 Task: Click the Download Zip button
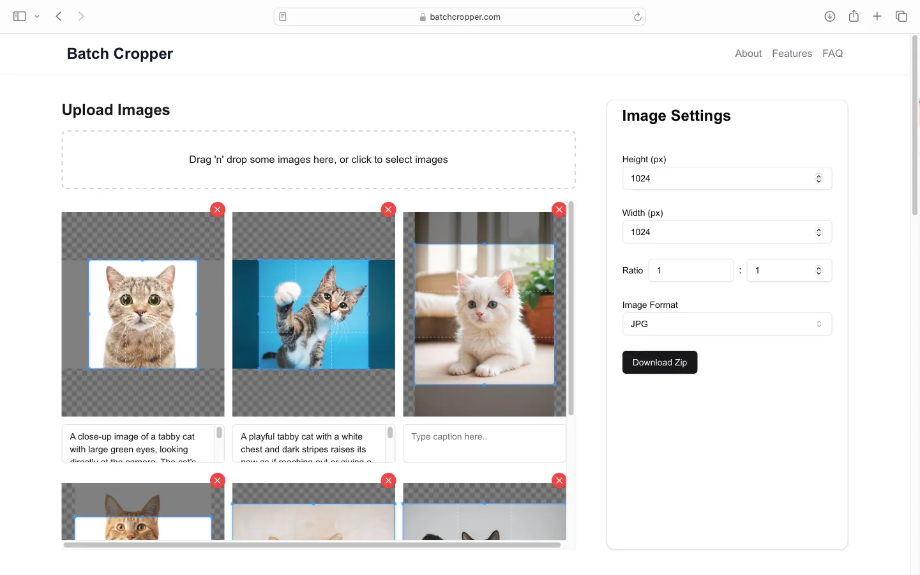(x=660, y=362)
